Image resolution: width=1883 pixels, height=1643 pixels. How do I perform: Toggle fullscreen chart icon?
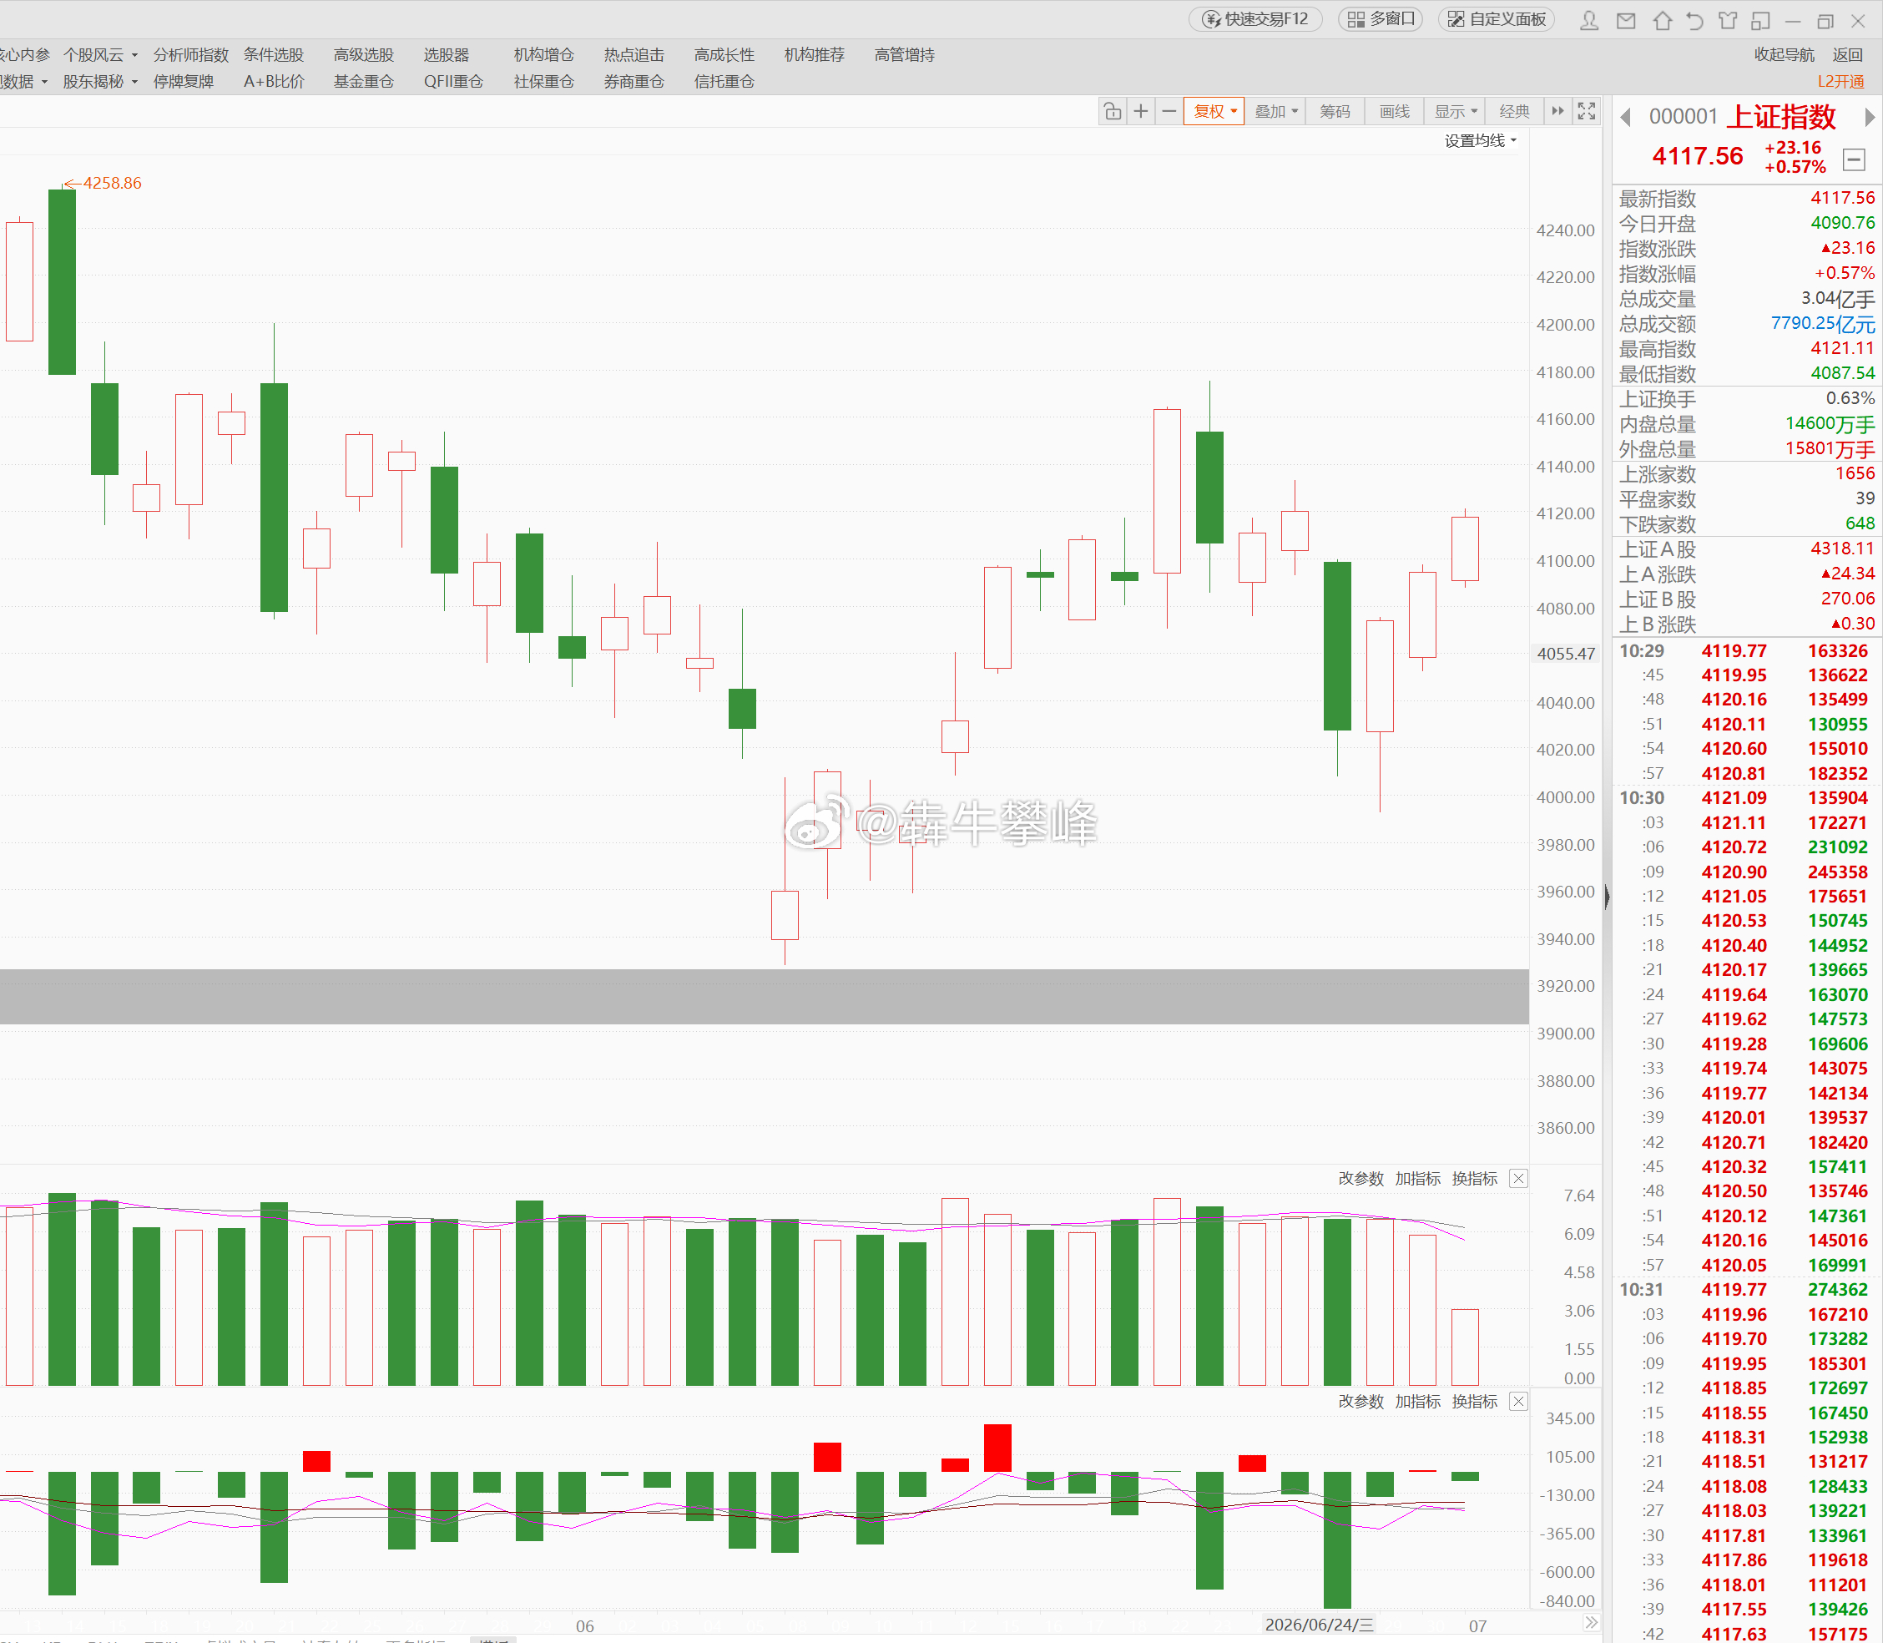pos(1587,111)
